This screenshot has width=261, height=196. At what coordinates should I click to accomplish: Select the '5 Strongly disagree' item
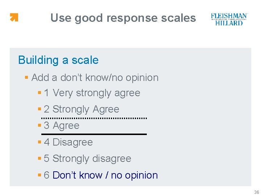point(87,159)
